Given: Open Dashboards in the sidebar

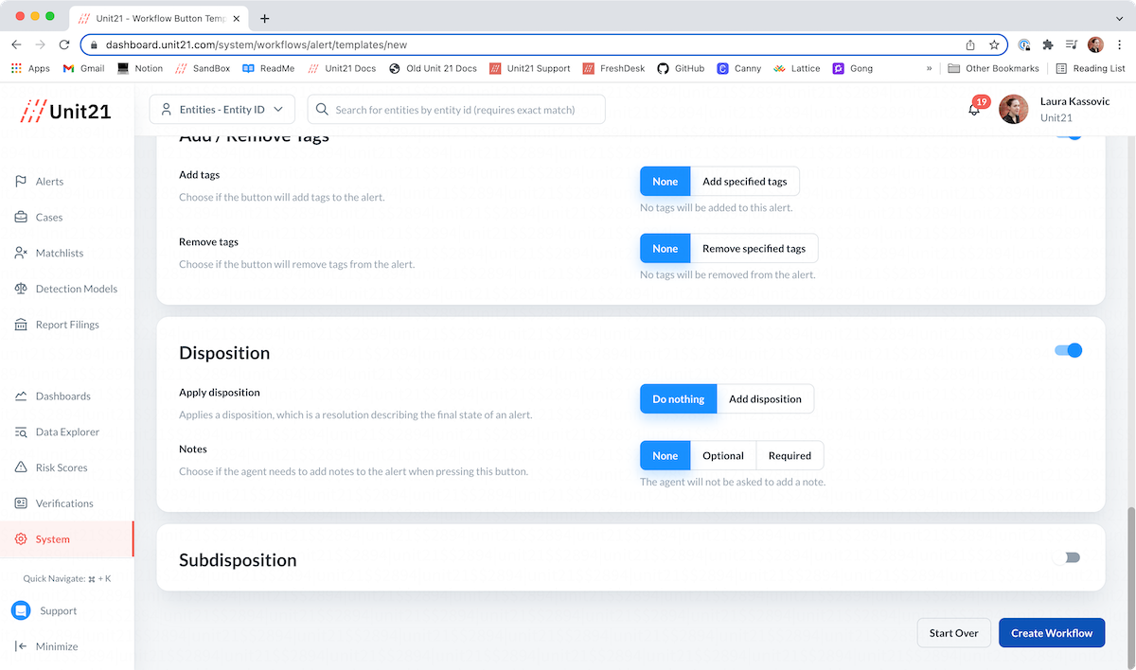Looking at the screenshot, I should click(x=53, y=397).
